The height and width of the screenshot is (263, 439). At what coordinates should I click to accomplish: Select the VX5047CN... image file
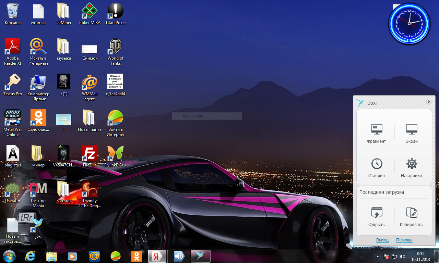click(x=64, y=156)
